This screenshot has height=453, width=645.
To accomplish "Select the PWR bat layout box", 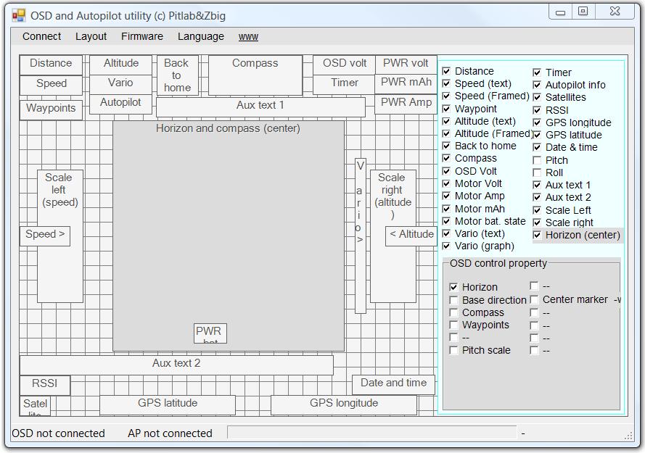I will [210, 333].
